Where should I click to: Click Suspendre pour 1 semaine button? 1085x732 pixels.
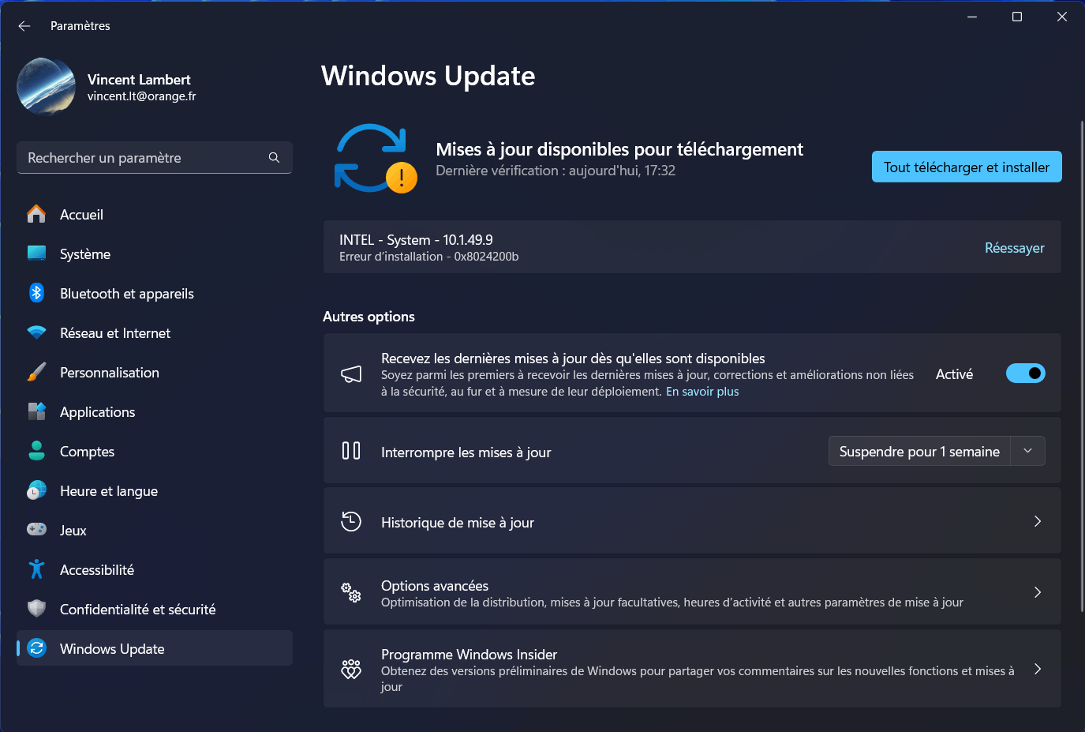tap(919, 451)
